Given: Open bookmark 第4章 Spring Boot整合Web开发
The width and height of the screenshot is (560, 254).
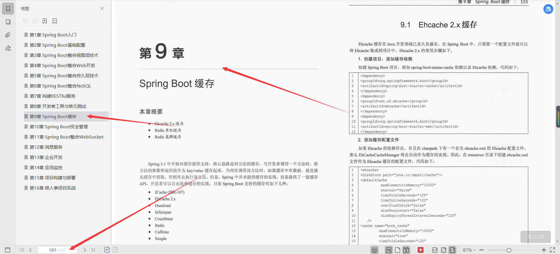Looking at the screenshot, I should [66, 65].
